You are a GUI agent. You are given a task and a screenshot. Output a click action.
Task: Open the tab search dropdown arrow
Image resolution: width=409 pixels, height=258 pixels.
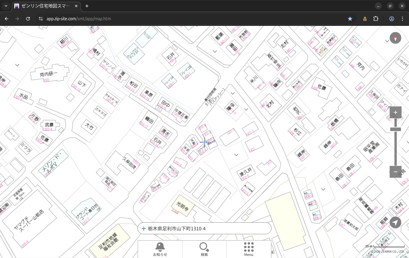pos(6,6)
